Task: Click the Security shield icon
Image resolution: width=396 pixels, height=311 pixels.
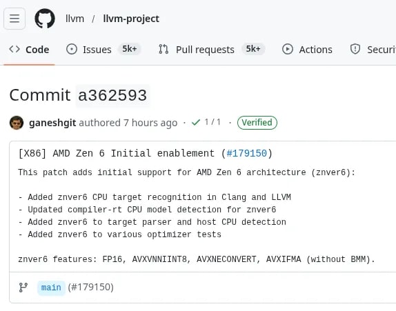Action: [x=355, y=49]
